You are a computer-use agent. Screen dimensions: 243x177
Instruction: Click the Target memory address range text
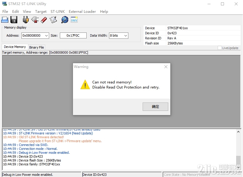point(45,52)
